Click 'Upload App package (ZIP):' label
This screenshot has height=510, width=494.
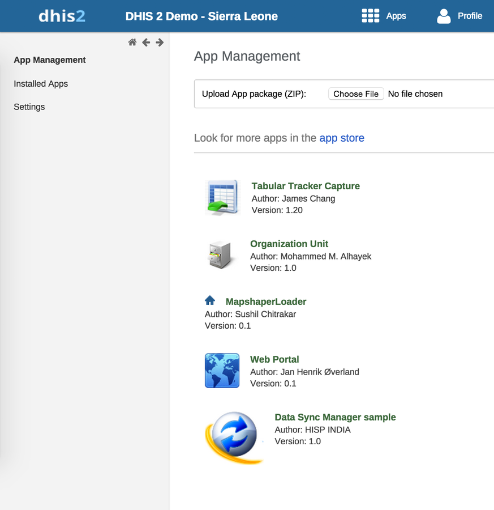point(254,94)
